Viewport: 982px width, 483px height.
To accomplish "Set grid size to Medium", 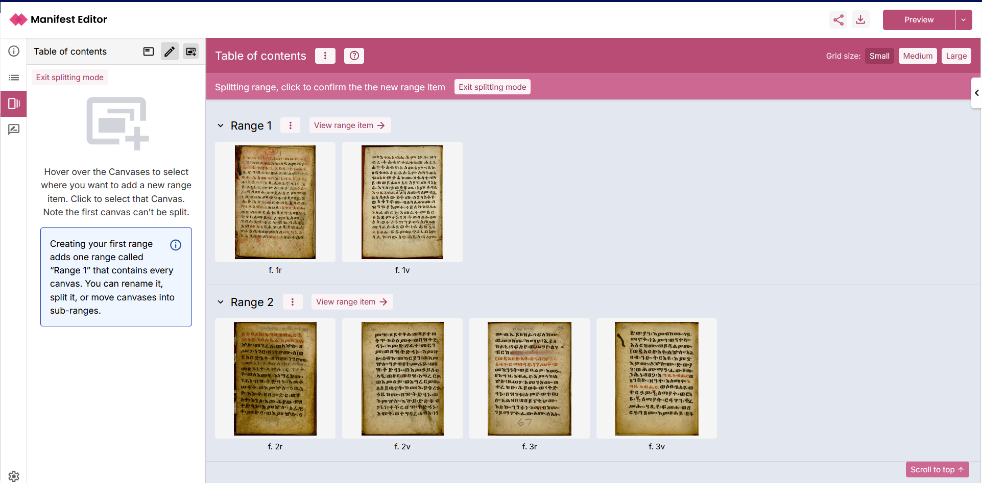I will [917, 56].
